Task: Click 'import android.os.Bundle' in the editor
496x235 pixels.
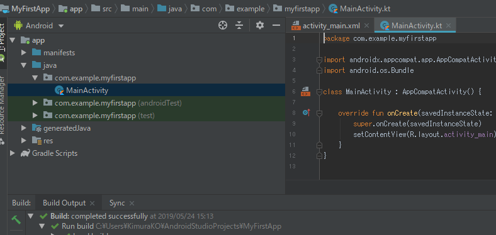Action: click(x=368, y=70)
